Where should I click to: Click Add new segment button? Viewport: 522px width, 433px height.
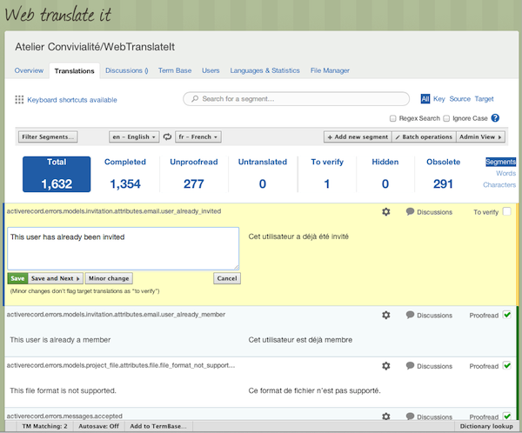[x=358, y=137]
